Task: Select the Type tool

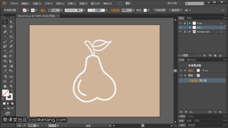Action: pos(11,31)
